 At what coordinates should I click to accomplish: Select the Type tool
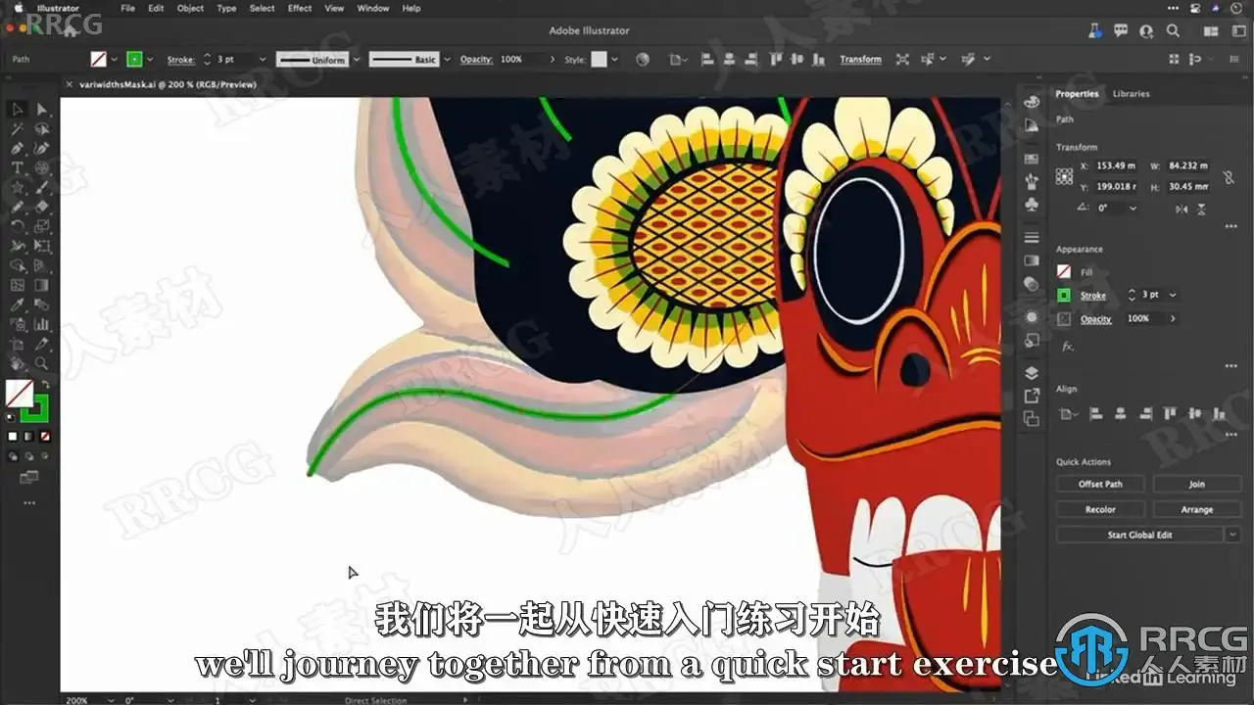point(18,167)
